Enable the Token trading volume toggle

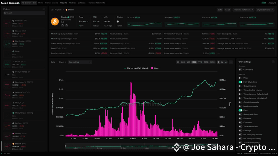[240, 90]
